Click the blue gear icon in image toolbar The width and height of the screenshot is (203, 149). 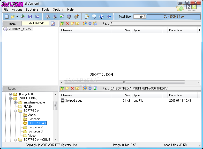click(x=90, y=24)
